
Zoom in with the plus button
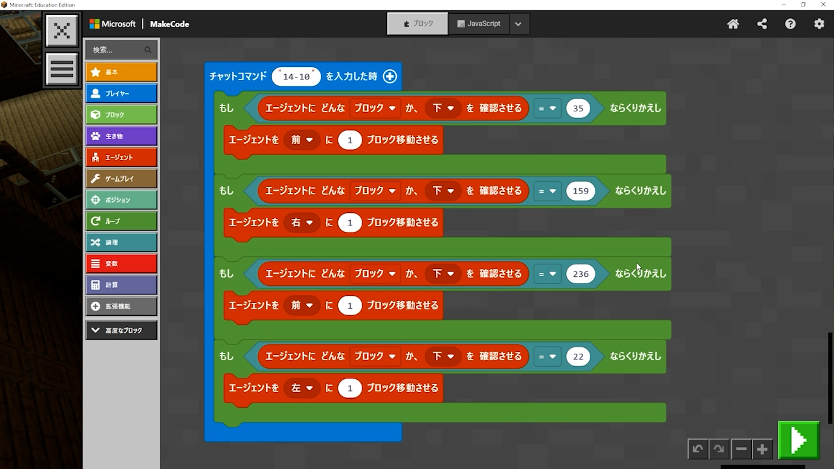click(x=762, y=449)
